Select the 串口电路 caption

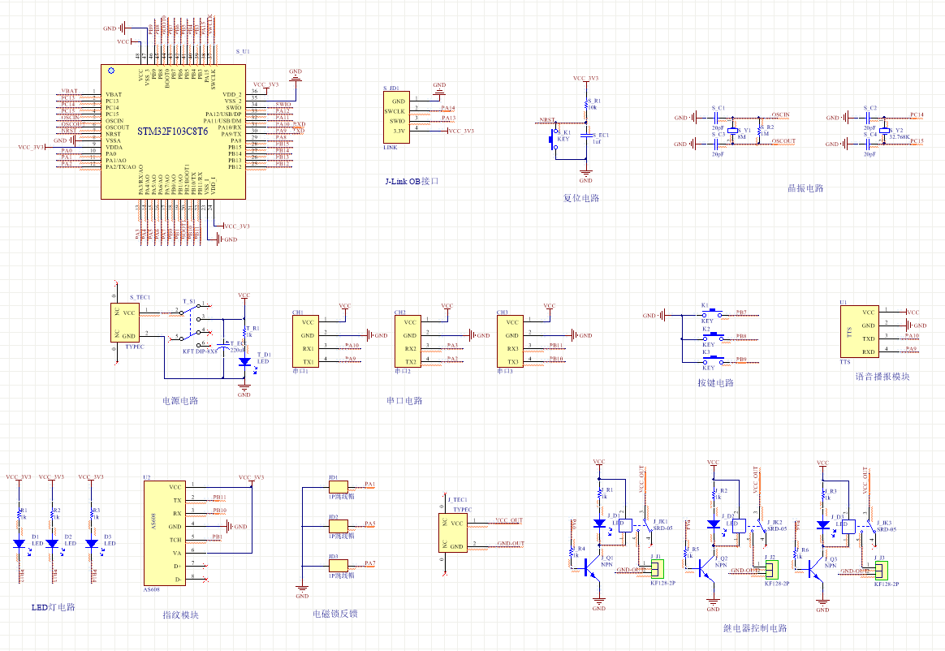click(x=404, y=400)
